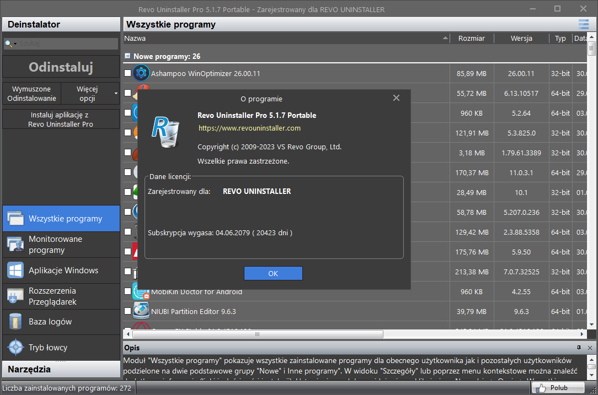
Task: Pin the Opis panel
Action: (579, 348)
